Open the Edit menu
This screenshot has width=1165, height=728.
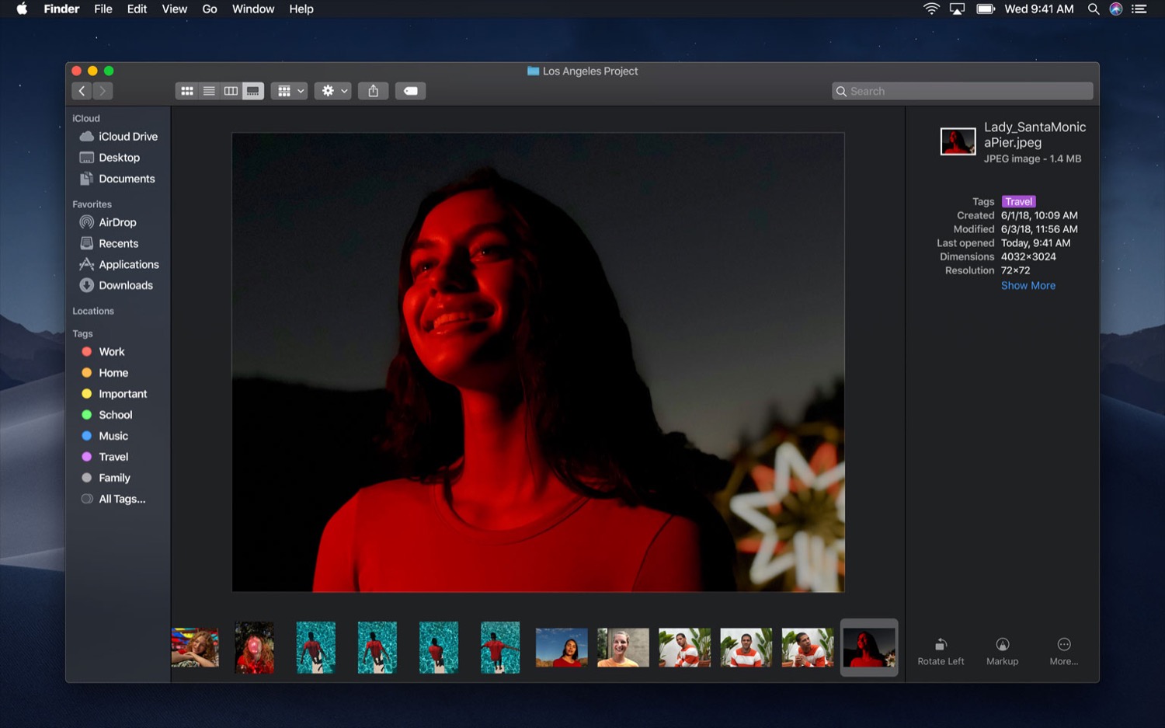(137, 9)
